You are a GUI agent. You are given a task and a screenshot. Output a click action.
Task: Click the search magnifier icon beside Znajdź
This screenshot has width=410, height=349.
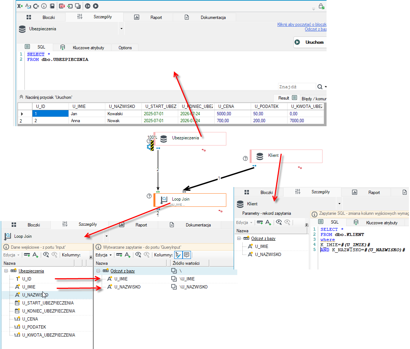pyautogui.click(x=320, y=86)
